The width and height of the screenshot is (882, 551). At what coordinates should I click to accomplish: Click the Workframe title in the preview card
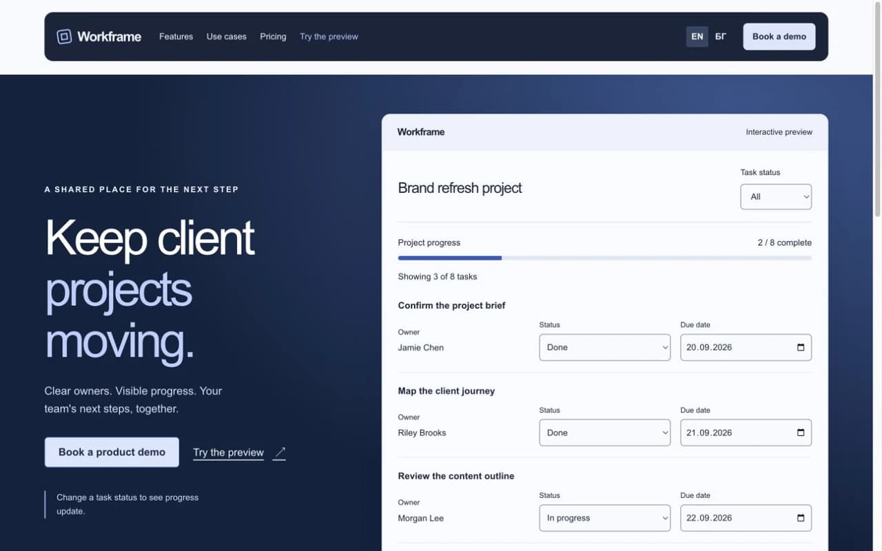421,132
